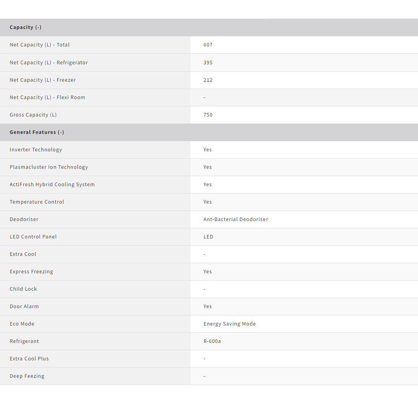The height and width of the screenshot is (418, 418).
Task: Click the Net Capacity (L) - Total label
Action: [39, 45]
